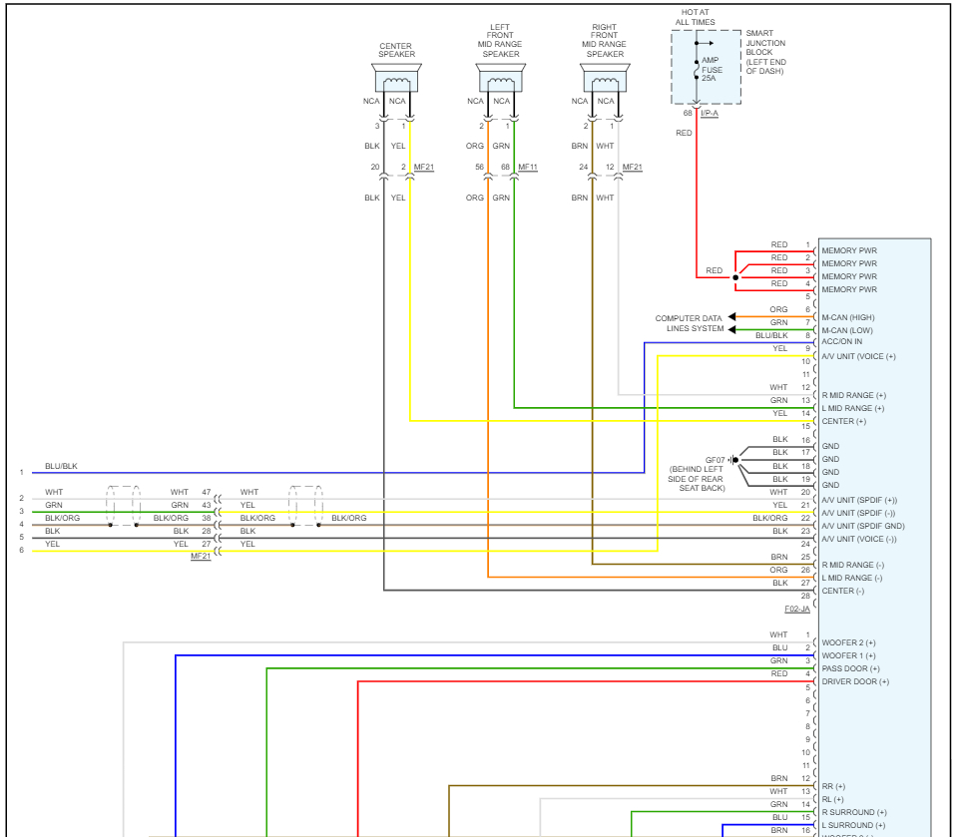957x837 pixels.
Task: Select the BLK/ORG label at pin 22
Action: pos(770,518)
